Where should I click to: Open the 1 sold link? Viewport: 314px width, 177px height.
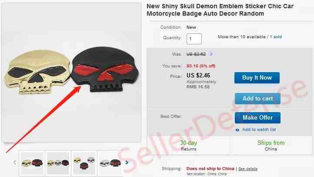pos(276,37)
